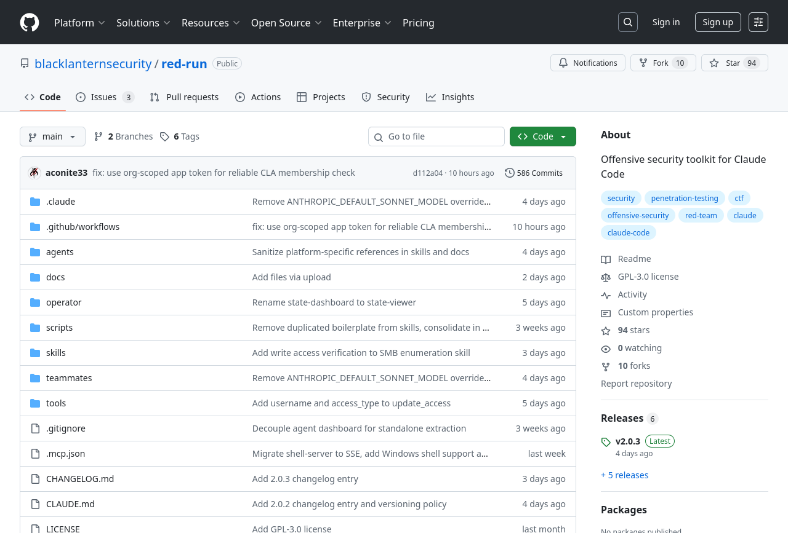
Task: Click the GitHub logo icon
Action: pyautogui.click(x=30, y=23)
